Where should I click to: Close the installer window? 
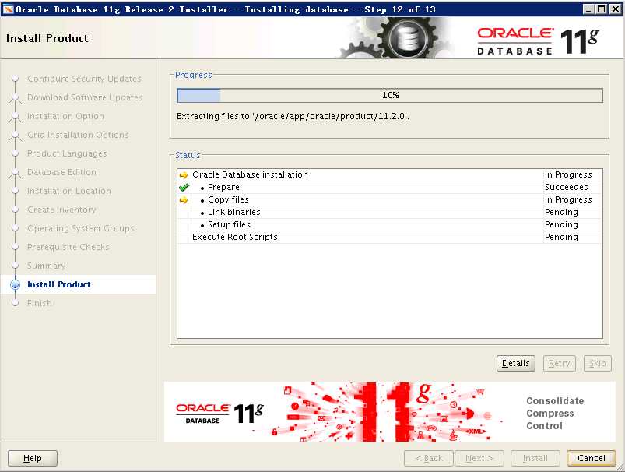coord(616,9)
